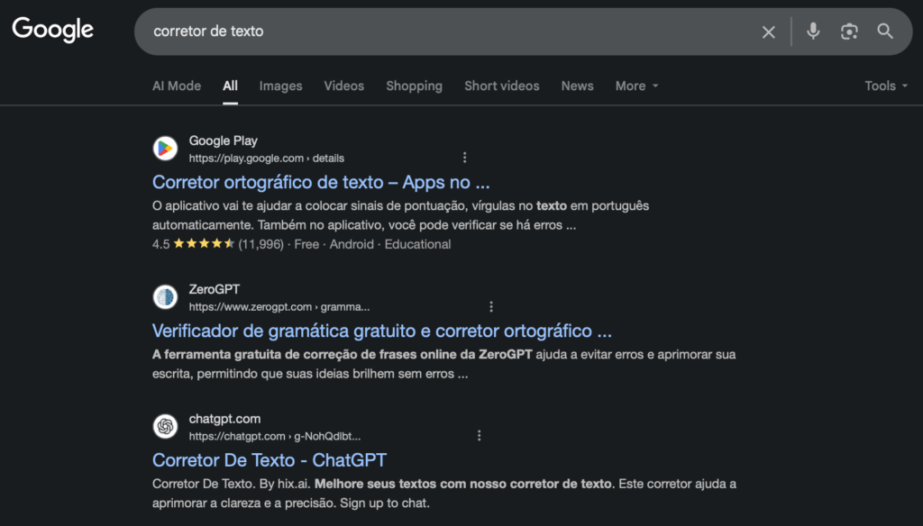This screenshot has height=526, width=923.
Task: Open "Corretor ortográfico de texto" result link
Action: coord(321,182)
